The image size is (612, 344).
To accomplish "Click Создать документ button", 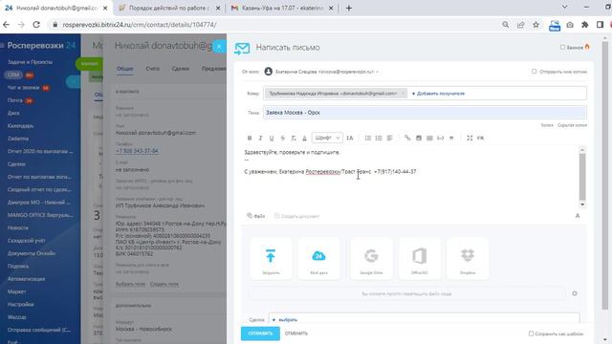I will click(x=296, y=216).
